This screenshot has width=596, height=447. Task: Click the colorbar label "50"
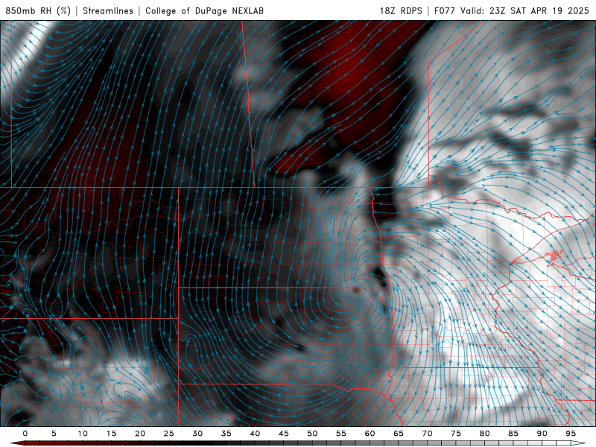tap(312, 434)
